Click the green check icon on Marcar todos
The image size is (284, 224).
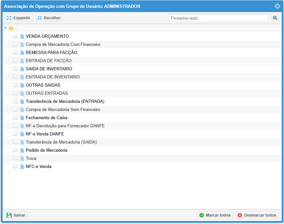(202, 215)
